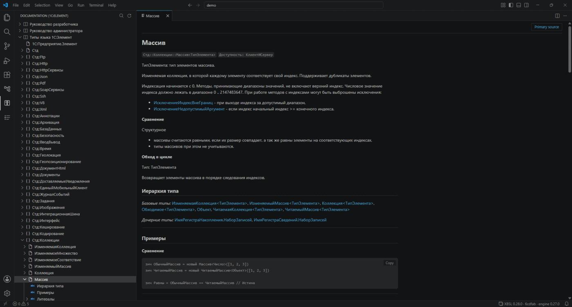Open the Run menu
Screen dimensions: 572x307
click(81, 5)
